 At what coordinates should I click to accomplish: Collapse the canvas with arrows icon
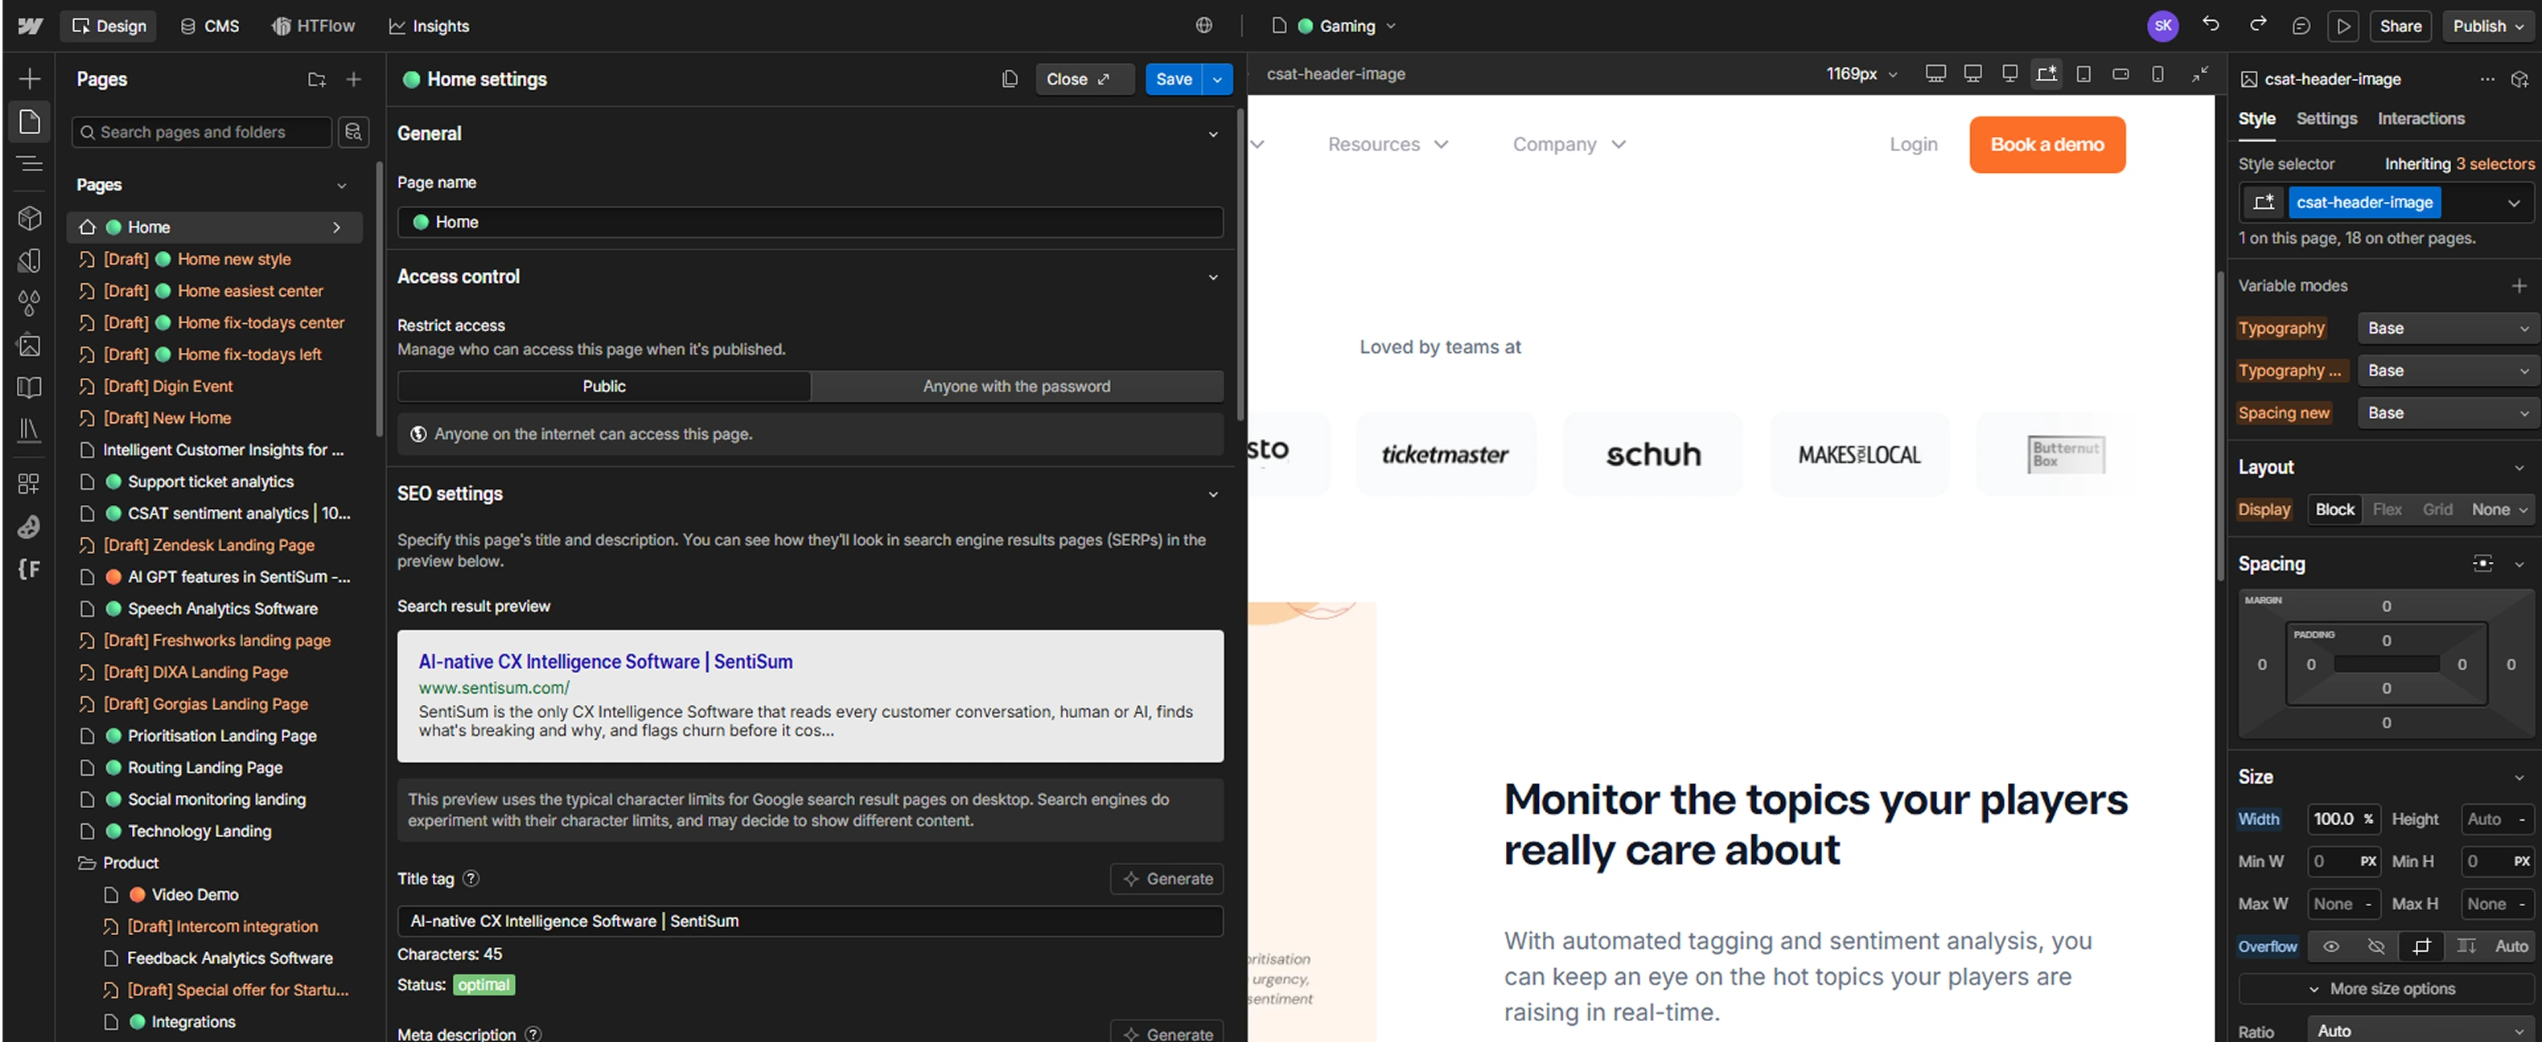2201,74
